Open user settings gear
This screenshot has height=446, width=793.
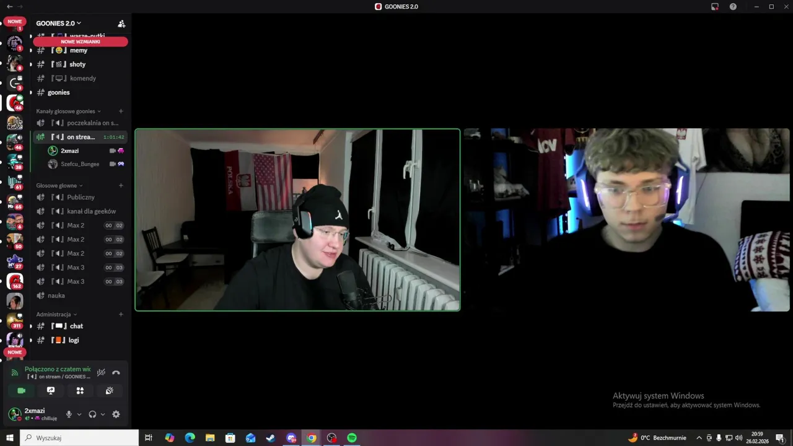click(x=116, y=414)
